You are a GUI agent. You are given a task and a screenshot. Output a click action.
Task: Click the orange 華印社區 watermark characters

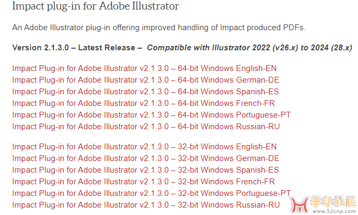[334, 202]
